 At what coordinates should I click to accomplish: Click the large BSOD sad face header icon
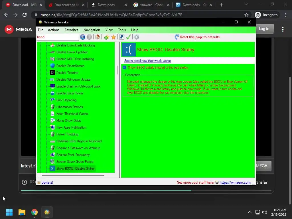pos(129,50)
